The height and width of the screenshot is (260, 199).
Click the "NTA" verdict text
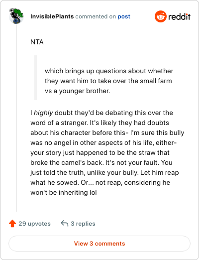pyautogui.click(x=37, y=42)
